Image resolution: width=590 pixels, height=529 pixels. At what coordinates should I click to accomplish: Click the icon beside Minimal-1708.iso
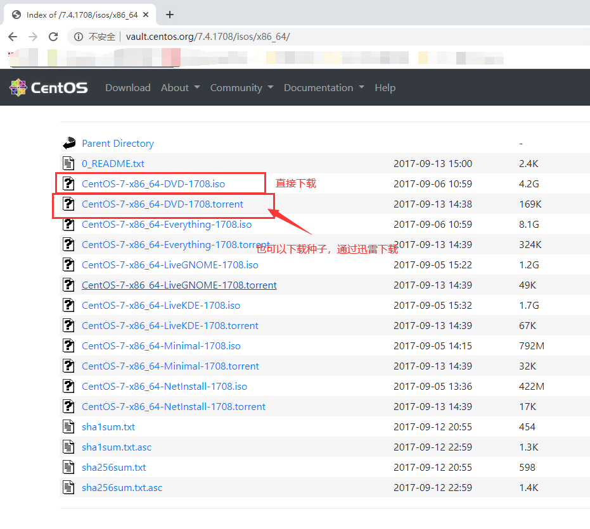coord(68,345)
